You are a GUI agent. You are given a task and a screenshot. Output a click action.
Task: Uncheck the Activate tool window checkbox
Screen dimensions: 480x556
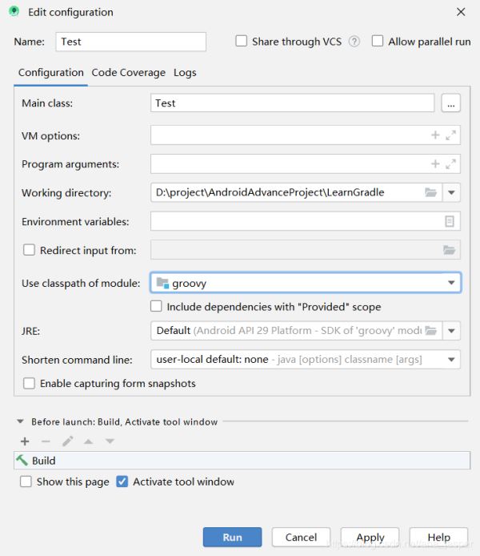122,482
